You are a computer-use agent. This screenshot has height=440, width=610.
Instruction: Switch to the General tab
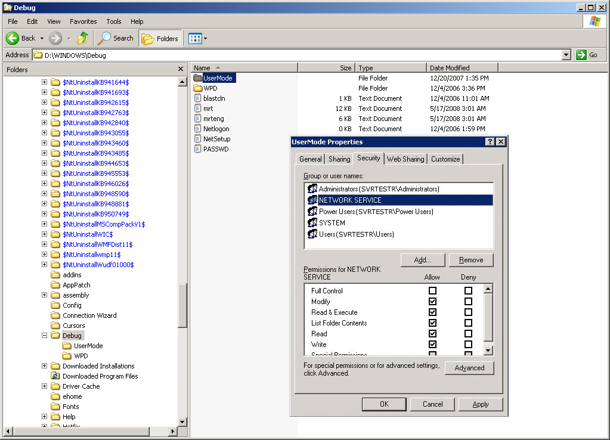point(311,159)
